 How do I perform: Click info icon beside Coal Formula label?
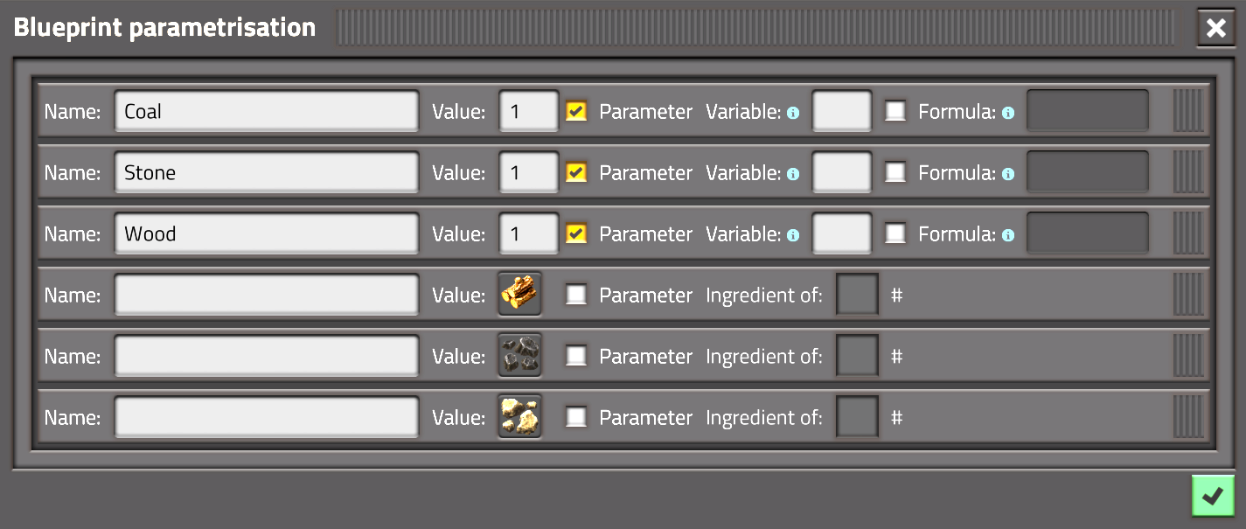click(1008, 113)
